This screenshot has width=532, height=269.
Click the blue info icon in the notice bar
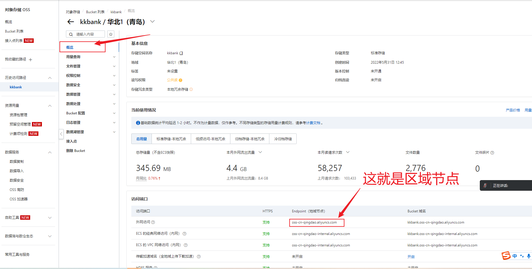[x=138, y=123]
